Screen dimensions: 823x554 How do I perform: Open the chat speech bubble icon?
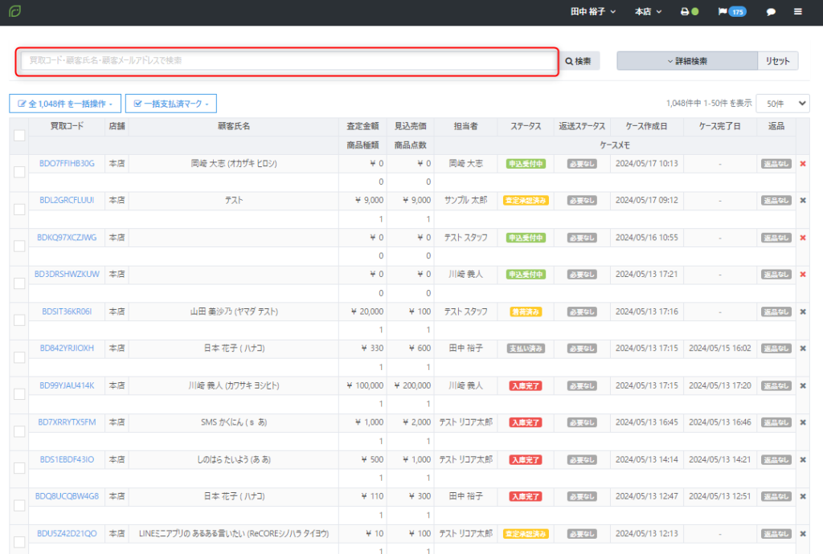771,12
